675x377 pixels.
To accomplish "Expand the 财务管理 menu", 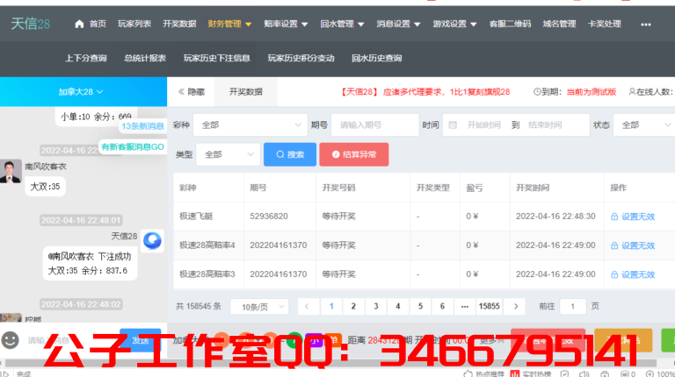I will 229,24.
